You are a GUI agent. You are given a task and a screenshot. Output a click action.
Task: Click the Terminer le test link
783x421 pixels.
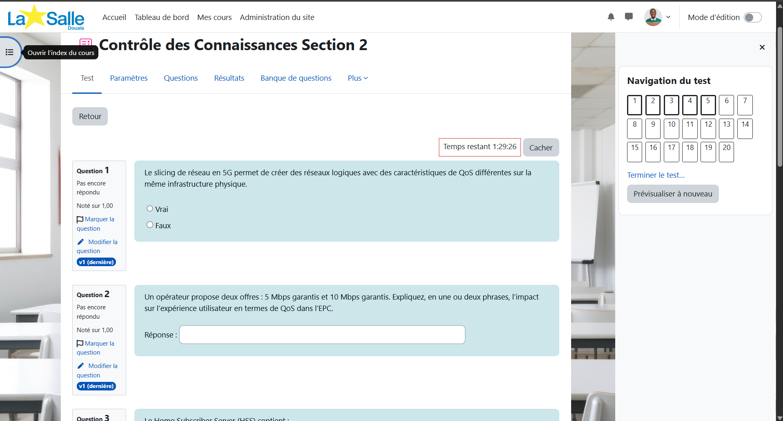656,175
